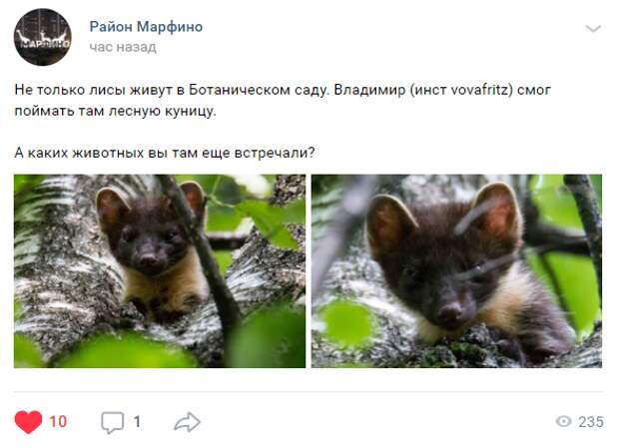This screenshot has height=448, width=619.
Task: Click the 235 views counter
Action: pyautogui.click(x=591, y=422)
